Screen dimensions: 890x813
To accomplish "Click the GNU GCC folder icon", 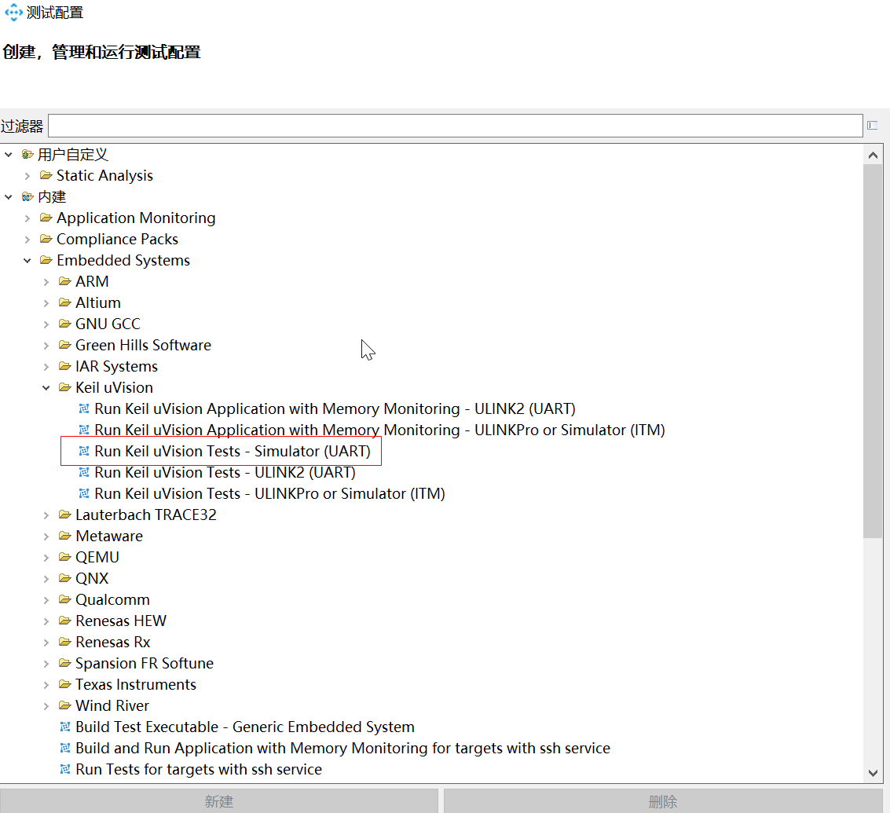I will 65,324.
